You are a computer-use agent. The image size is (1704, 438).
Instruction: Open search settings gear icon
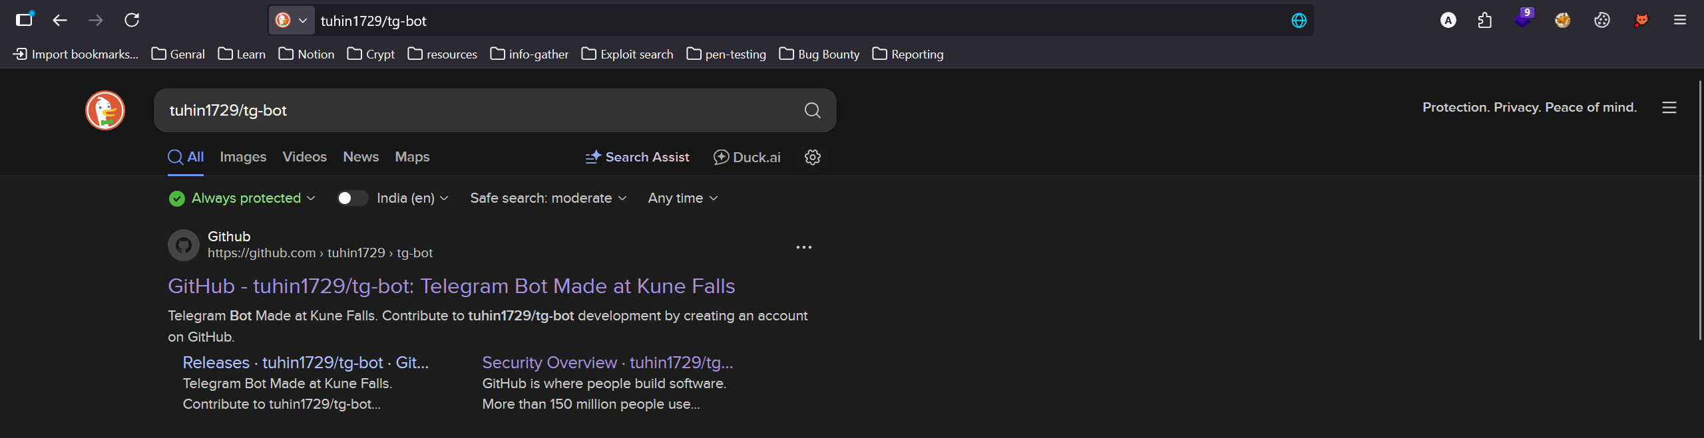pyautogui.click(x=812, y=158)
